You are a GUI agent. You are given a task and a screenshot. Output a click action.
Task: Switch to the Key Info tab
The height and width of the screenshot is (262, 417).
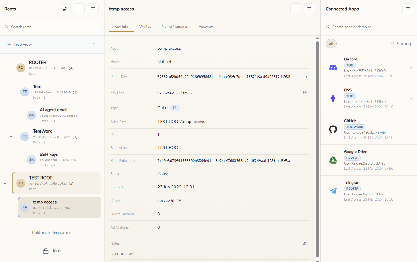[121, 27]
